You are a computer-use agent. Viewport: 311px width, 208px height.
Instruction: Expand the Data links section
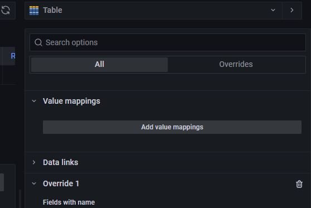pos(34,162)
